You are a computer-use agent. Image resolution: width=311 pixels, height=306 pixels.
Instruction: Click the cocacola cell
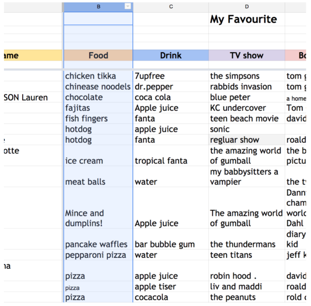coord(171,297)
